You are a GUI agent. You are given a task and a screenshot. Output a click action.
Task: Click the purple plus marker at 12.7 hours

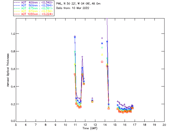click(x=92, y=98)
